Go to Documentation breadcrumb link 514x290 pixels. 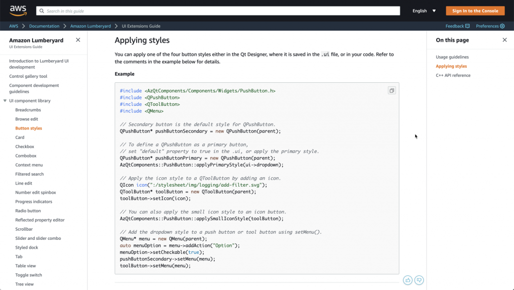click(44, 26)
